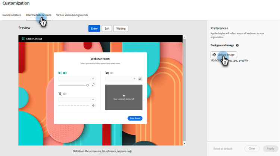The height and width of the screenshot is (156, 280).
Task: Click Reset to default
Action: tap(223, 149)
